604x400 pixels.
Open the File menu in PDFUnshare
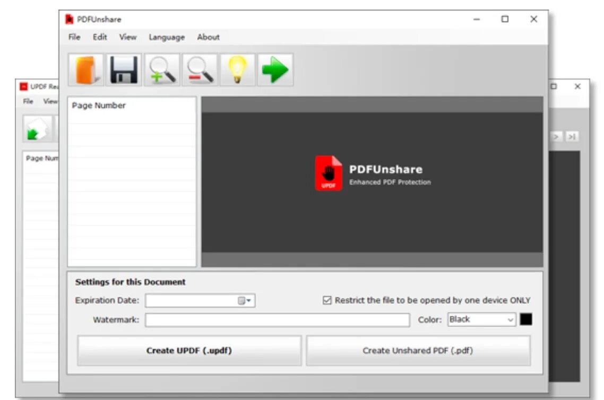pos(74,37)
